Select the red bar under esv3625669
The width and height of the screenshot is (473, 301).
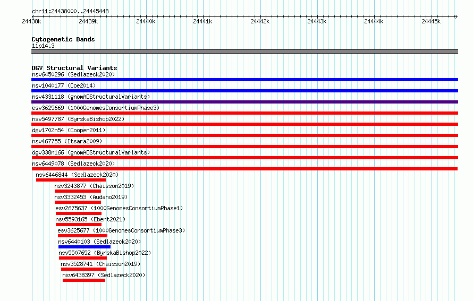pyautogui.click(x=244, y=113)
